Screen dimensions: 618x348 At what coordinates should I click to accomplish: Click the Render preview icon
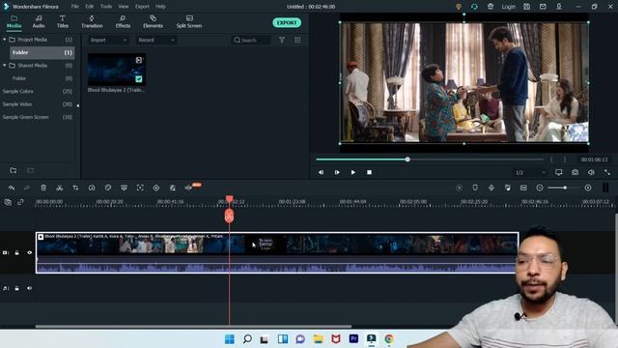(459, 188)
